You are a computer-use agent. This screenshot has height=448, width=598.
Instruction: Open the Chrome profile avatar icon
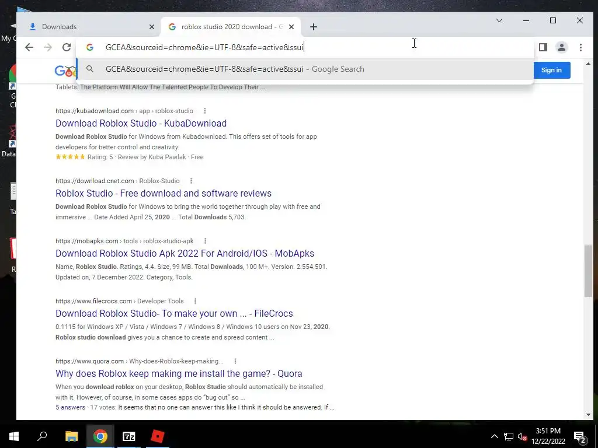[x=562, y=47]
